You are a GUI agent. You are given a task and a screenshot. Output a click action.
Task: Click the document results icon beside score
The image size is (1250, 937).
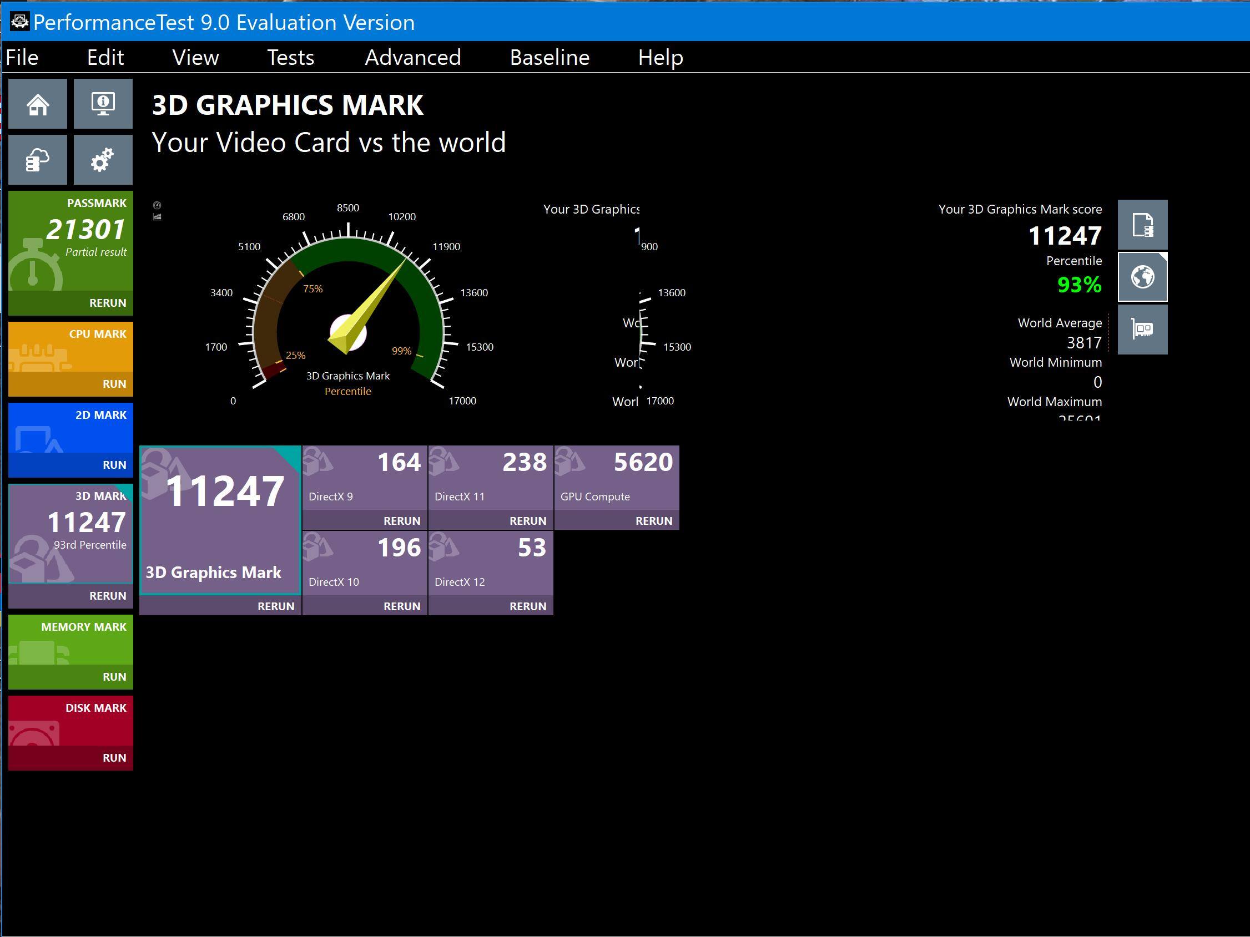tap(1142, 225)
